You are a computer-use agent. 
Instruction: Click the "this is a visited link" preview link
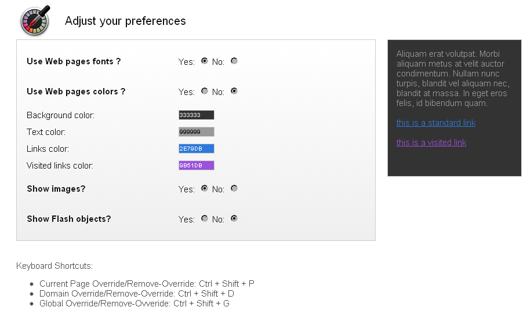431,142
